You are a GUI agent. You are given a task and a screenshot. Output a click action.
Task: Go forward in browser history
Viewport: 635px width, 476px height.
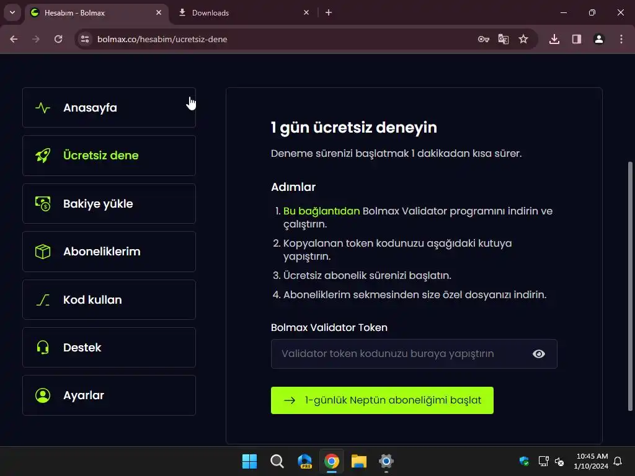tap(36, 39)
